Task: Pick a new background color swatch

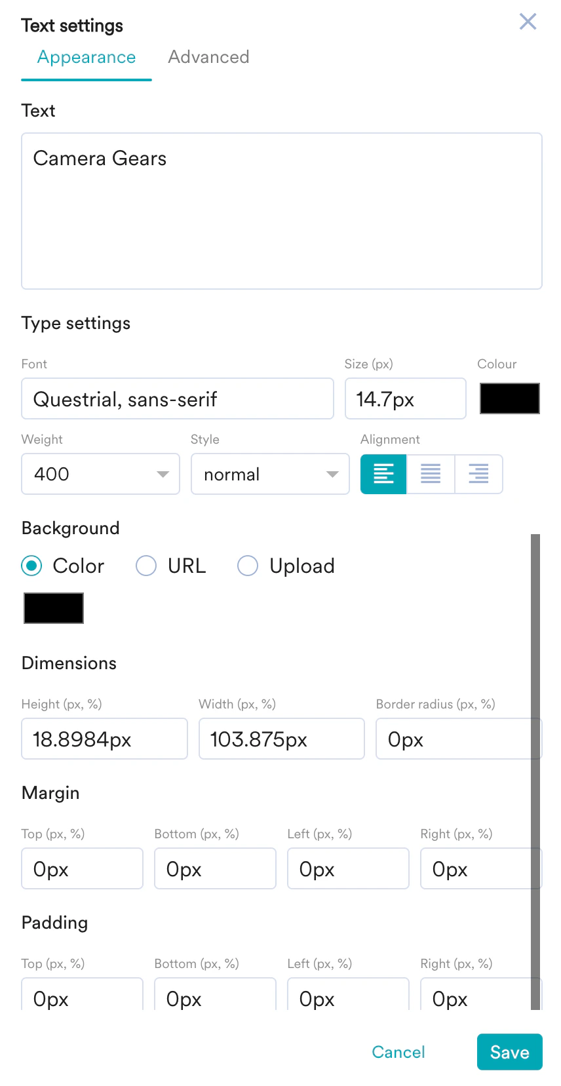Action: point(53,608)
